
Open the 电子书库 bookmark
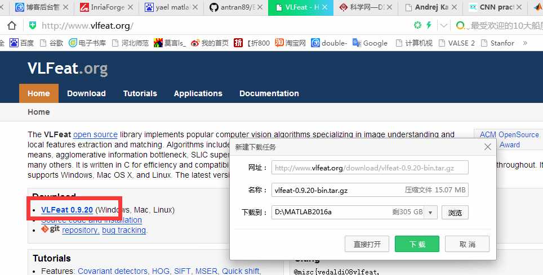pos(87,43)
